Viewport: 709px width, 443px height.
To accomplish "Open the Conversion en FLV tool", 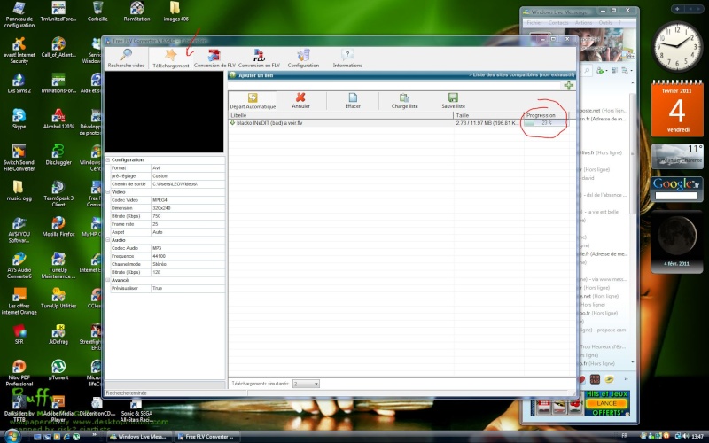I will pos(259,58).
